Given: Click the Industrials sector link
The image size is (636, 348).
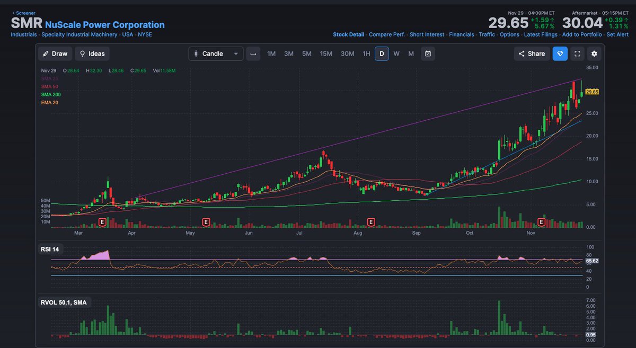Looking at the screenshot, I should pos(24,34).
